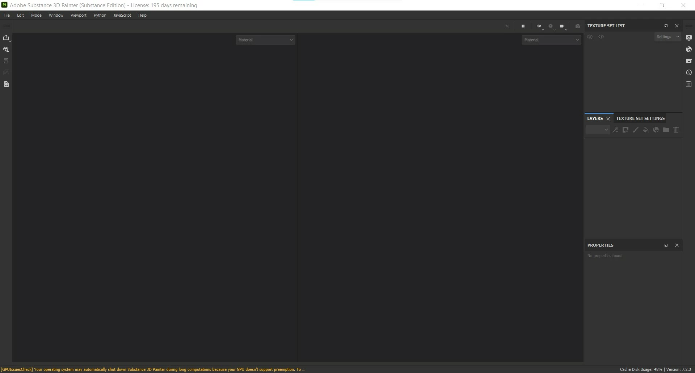Open the Send to export icon
The height and width of the screenshot is (373, 695).
point(6,38)
